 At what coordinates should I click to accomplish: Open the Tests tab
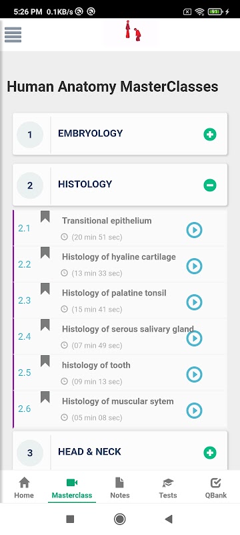pyautogui.click(x=168, y=488)
